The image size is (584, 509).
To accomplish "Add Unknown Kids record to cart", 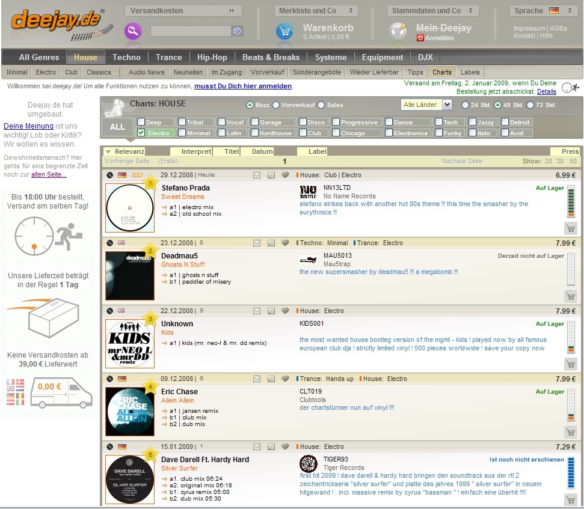I will 571,364.
